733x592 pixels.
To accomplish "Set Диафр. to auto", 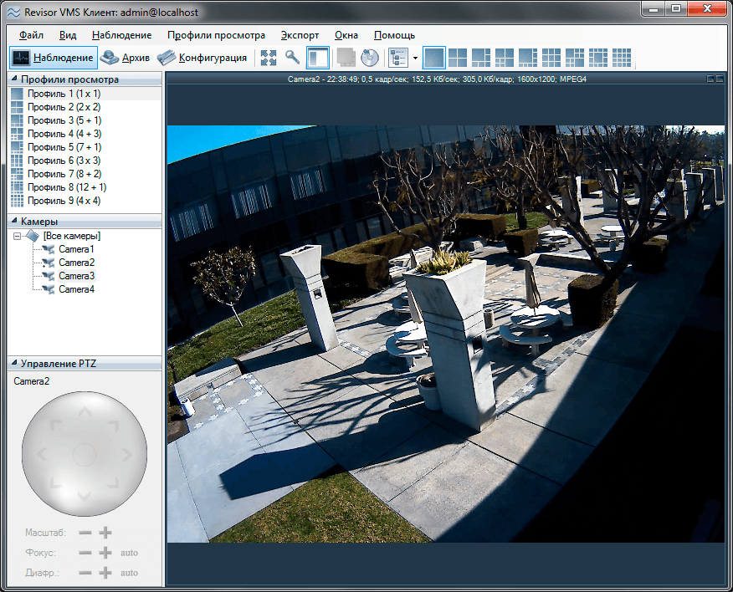I will 129,573.
